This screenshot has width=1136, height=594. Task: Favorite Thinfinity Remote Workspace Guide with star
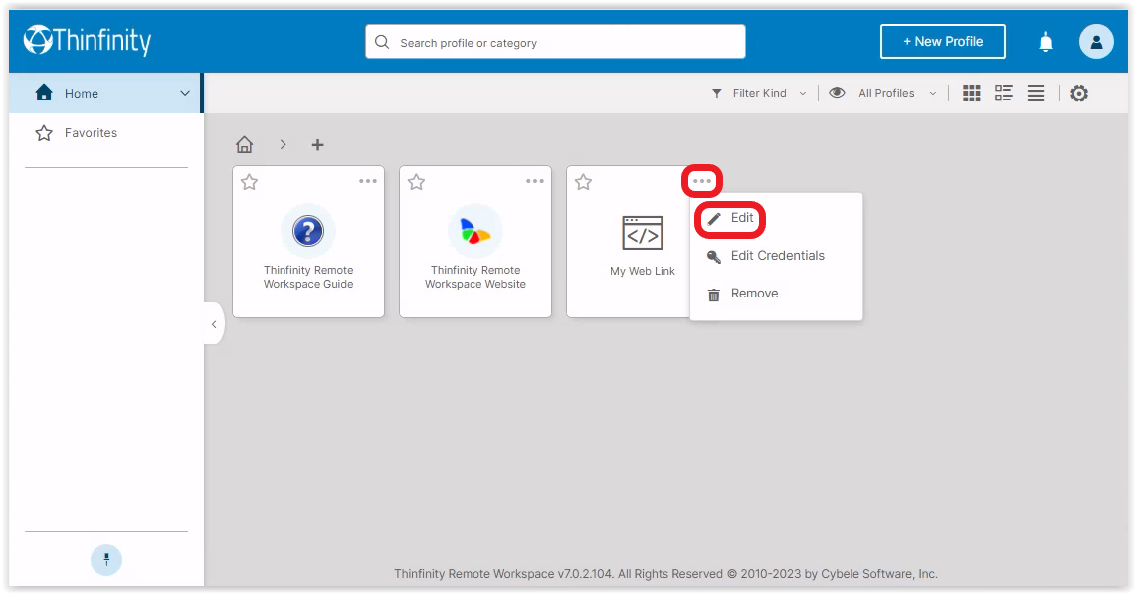click(x=250, y=182)
